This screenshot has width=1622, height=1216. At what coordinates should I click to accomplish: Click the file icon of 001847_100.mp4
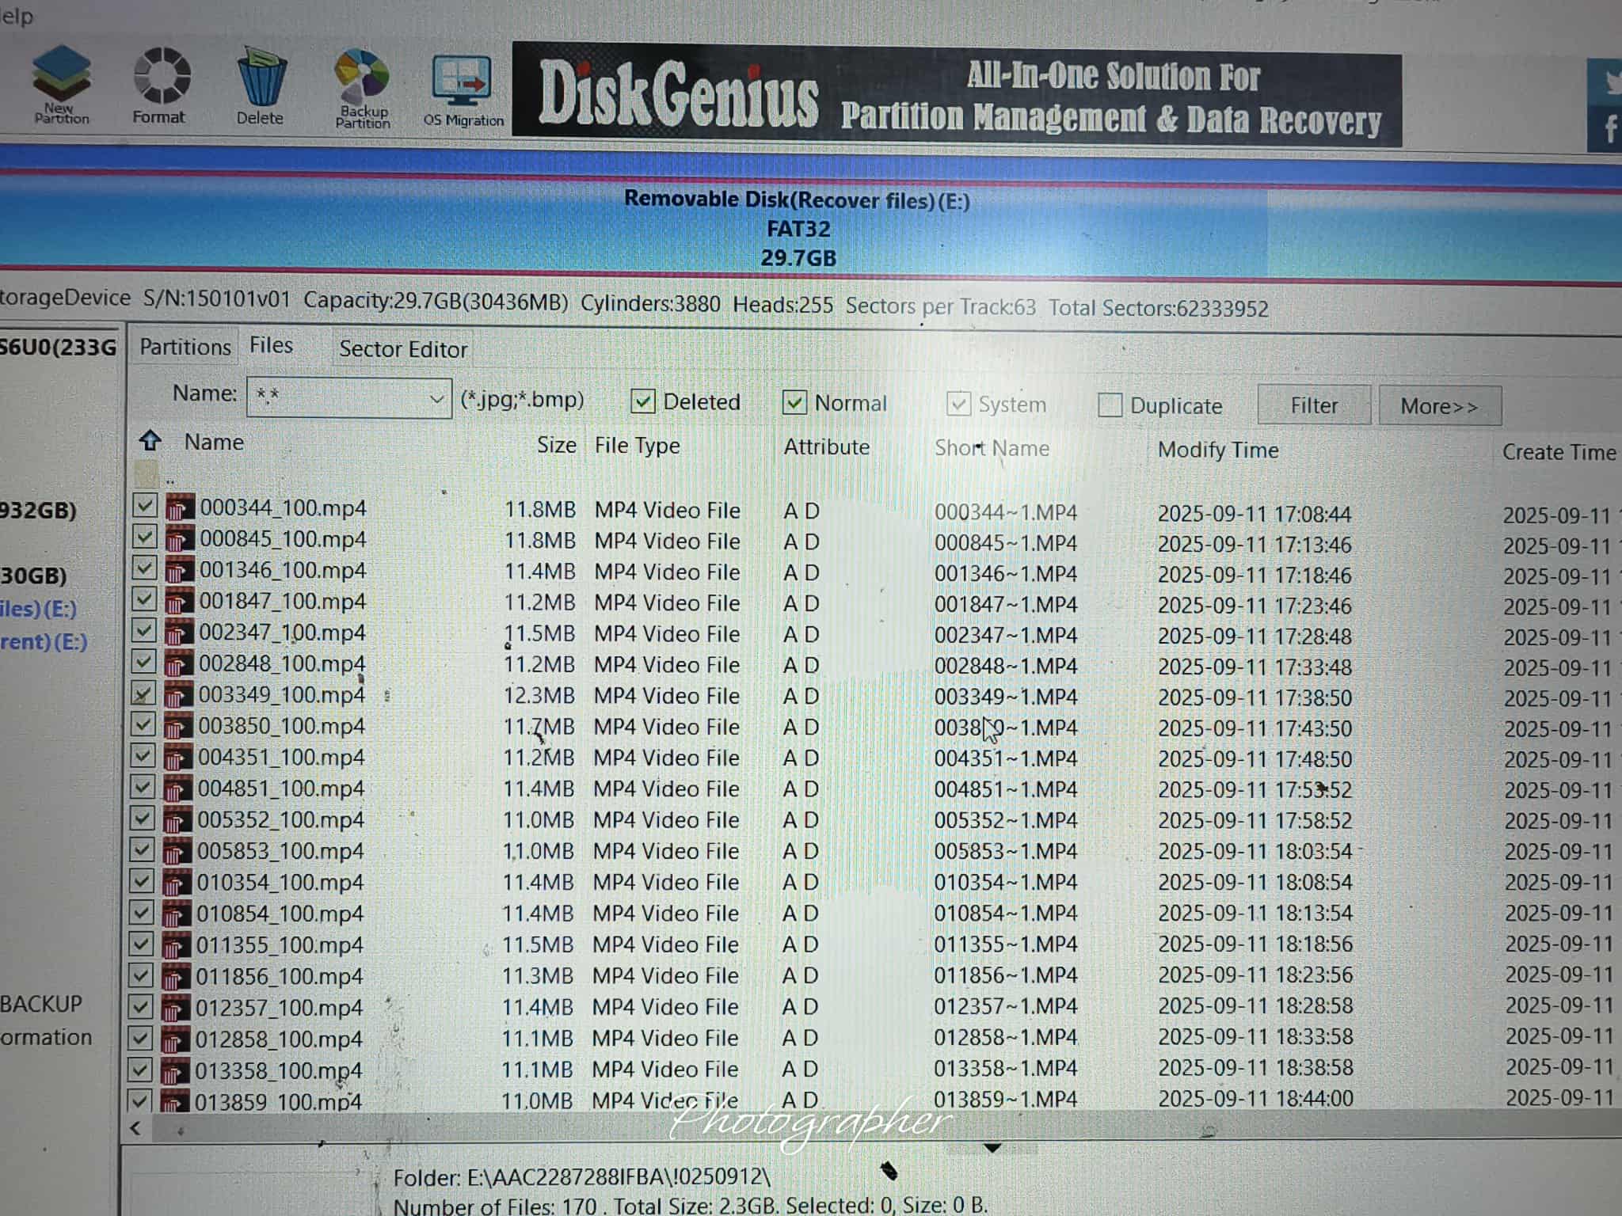click(x=179, y=601)
